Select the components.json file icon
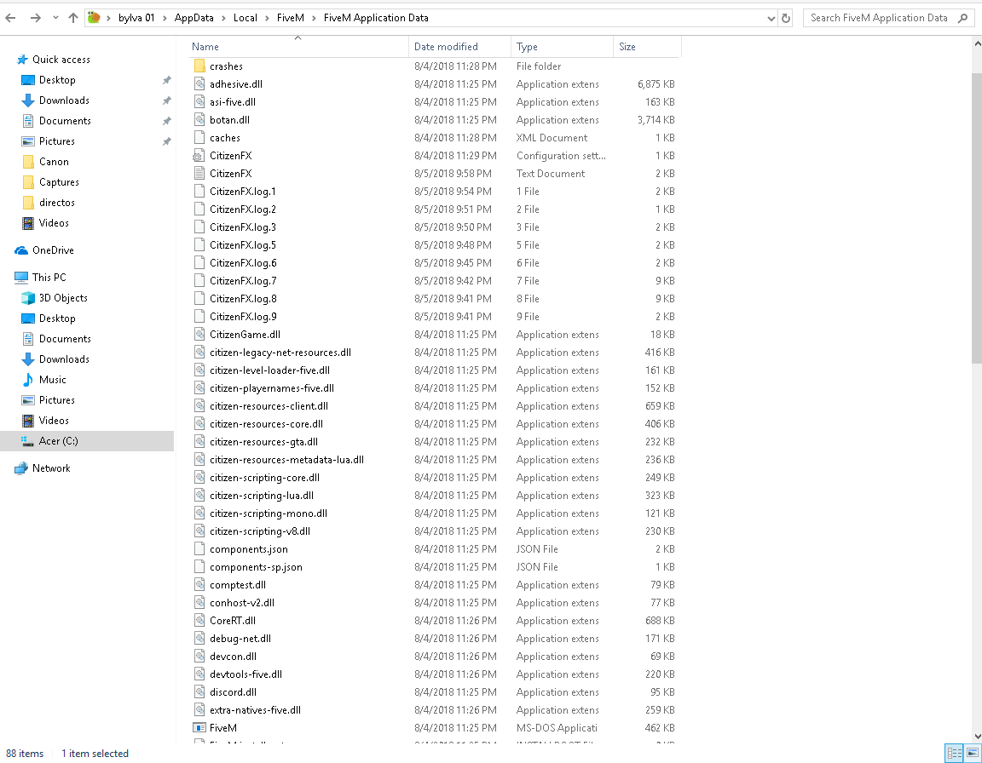This screenshot has height=763, width=982. point(199,549)
